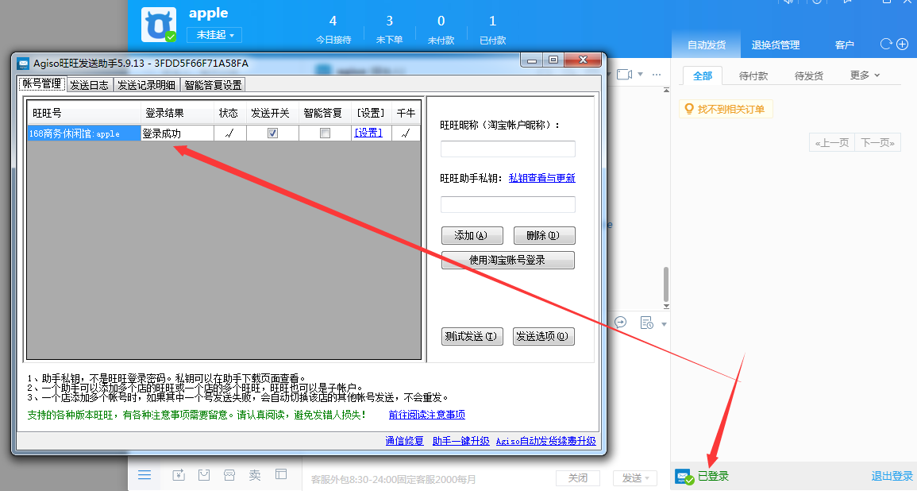Switch to the 客户 tab

coord(844,44)
